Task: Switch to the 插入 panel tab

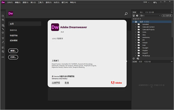Action: click(x=142, y=12)
